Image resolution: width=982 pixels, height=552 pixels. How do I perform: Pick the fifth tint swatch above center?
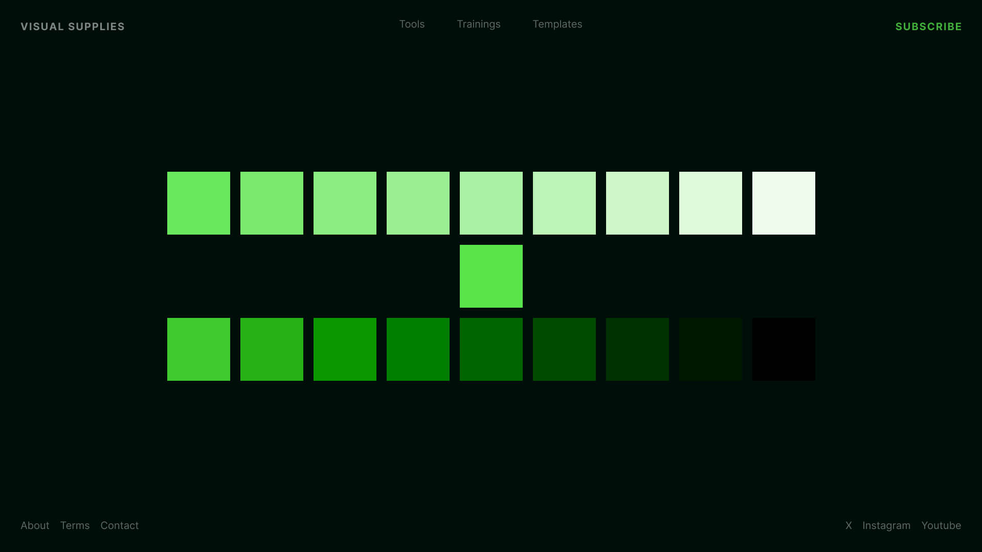491,203
